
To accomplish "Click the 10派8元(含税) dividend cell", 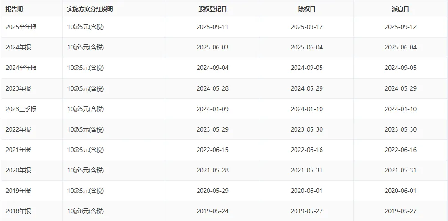I will [86, 211].
